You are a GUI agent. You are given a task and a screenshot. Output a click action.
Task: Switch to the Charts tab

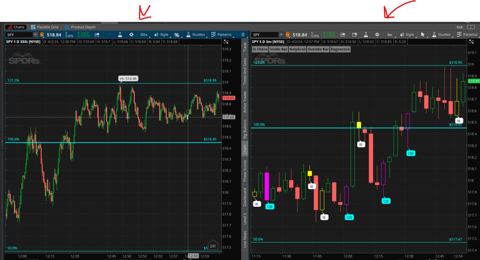click(x=16, y=27)
